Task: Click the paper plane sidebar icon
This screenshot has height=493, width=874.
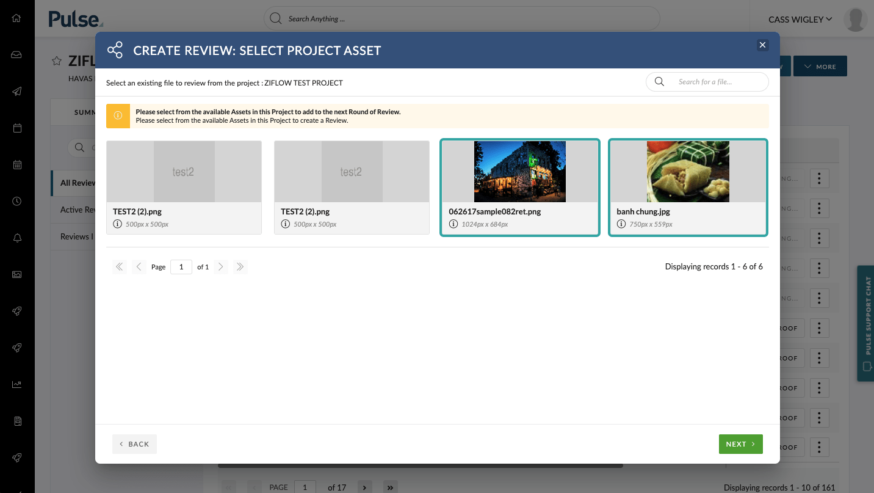Action: click(x=17, y=92)
